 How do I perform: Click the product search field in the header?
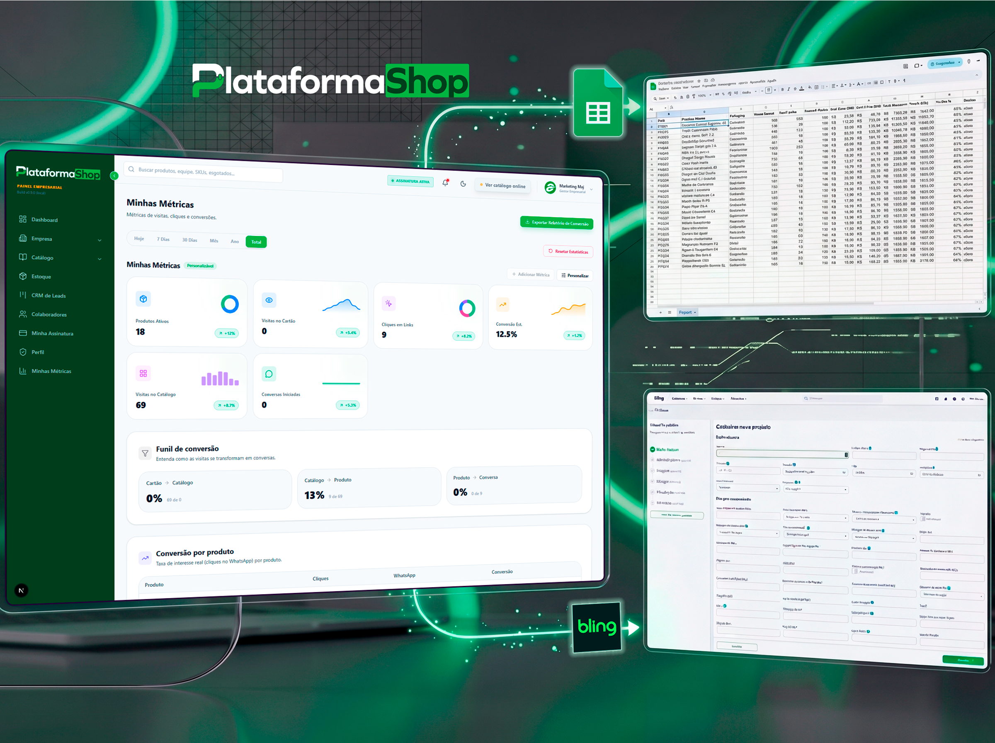point(203,171)
